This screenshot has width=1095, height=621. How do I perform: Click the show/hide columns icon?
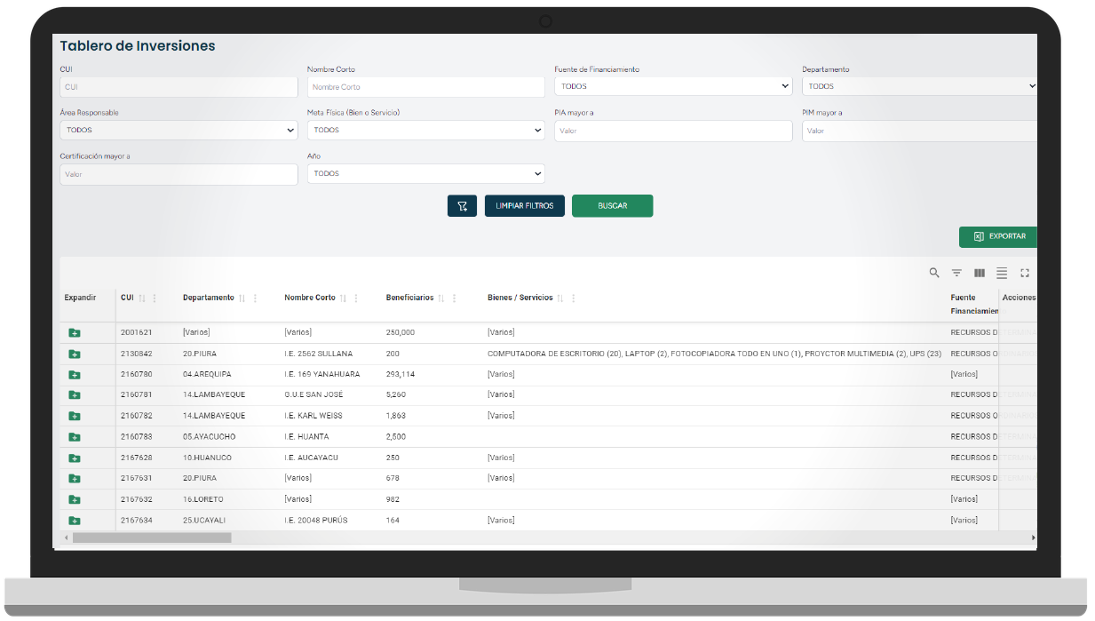[x=980, y=273]
